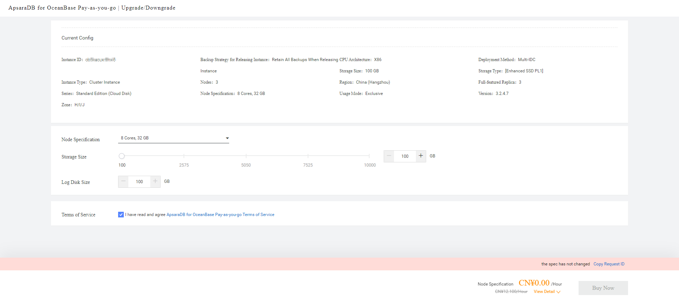Click the Zone 'H/I/J' value

tap(80, 105)
